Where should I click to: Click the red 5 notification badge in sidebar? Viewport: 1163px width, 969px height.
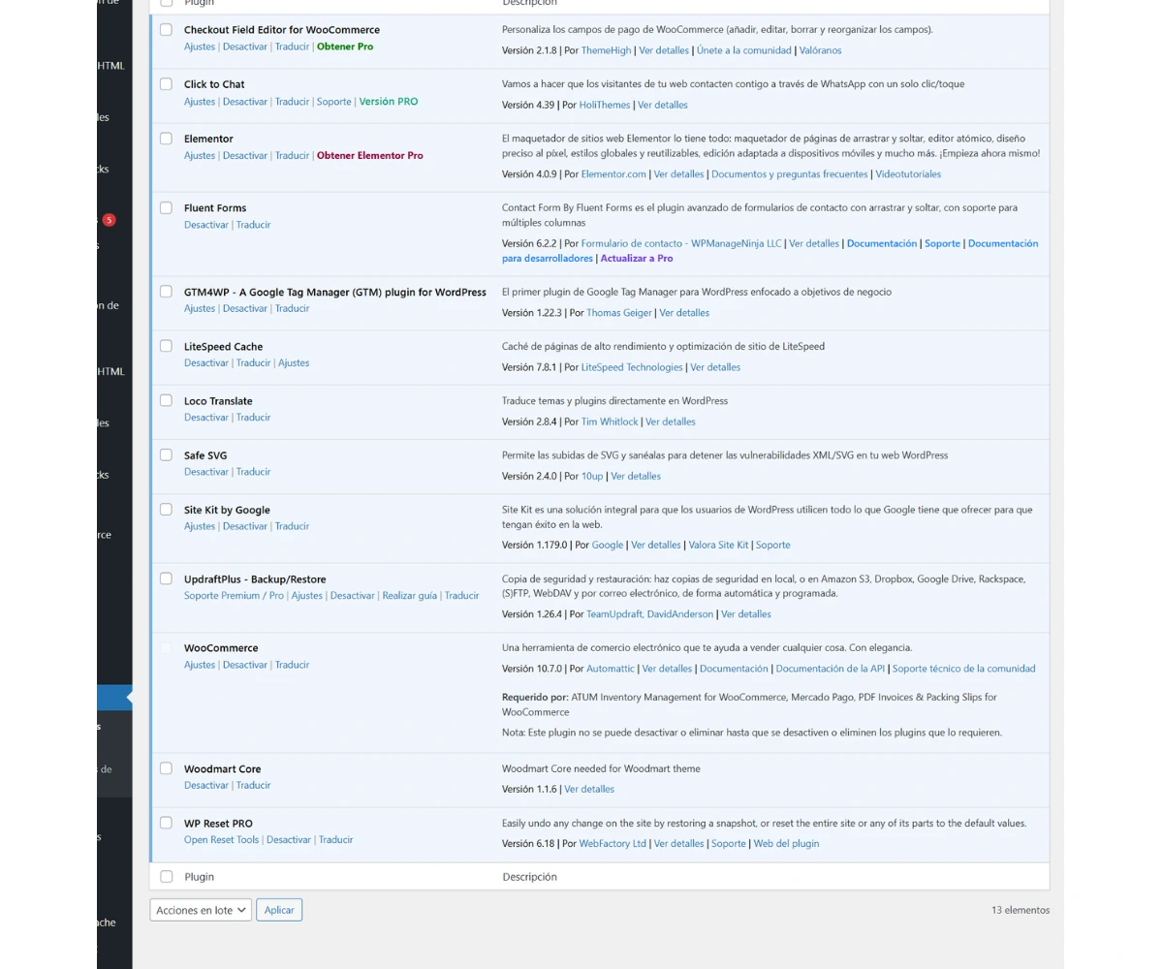(x=109, y=220)
